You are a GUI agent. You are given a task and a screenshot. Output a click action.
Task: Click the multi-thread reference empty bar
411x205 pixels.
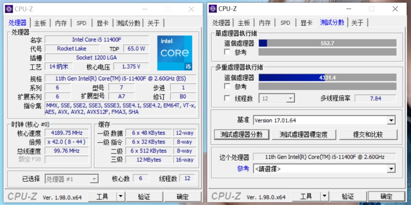[328, 86]
